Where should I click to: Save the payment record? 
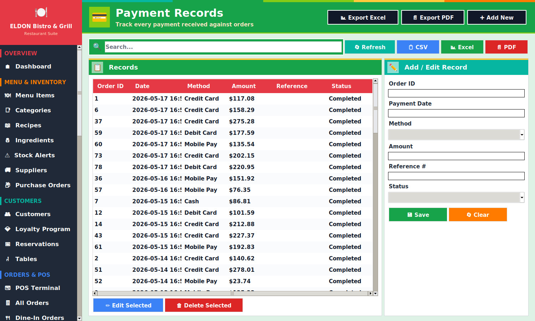click(x=418, y=215)
